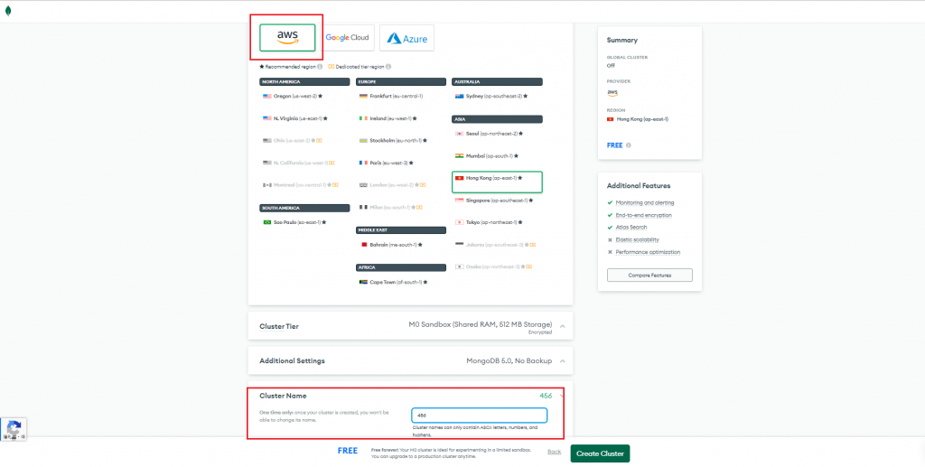Select the Frankfurt (eu-central-1) region
The height and width of the screenshot is (467, 925).
(391, 96)
